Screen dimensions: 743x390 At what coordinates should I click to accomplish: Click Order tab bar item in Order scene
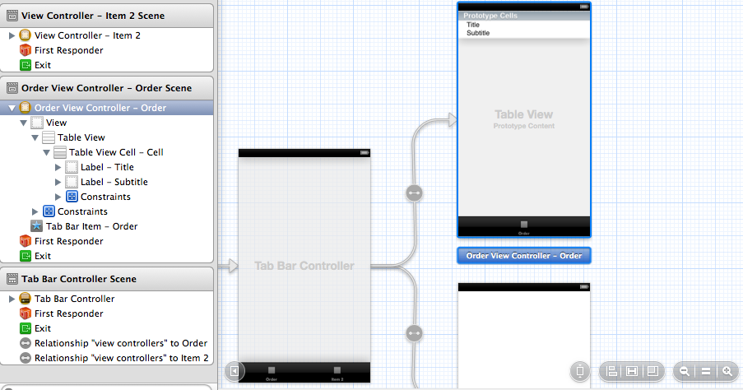click(523, 227)
